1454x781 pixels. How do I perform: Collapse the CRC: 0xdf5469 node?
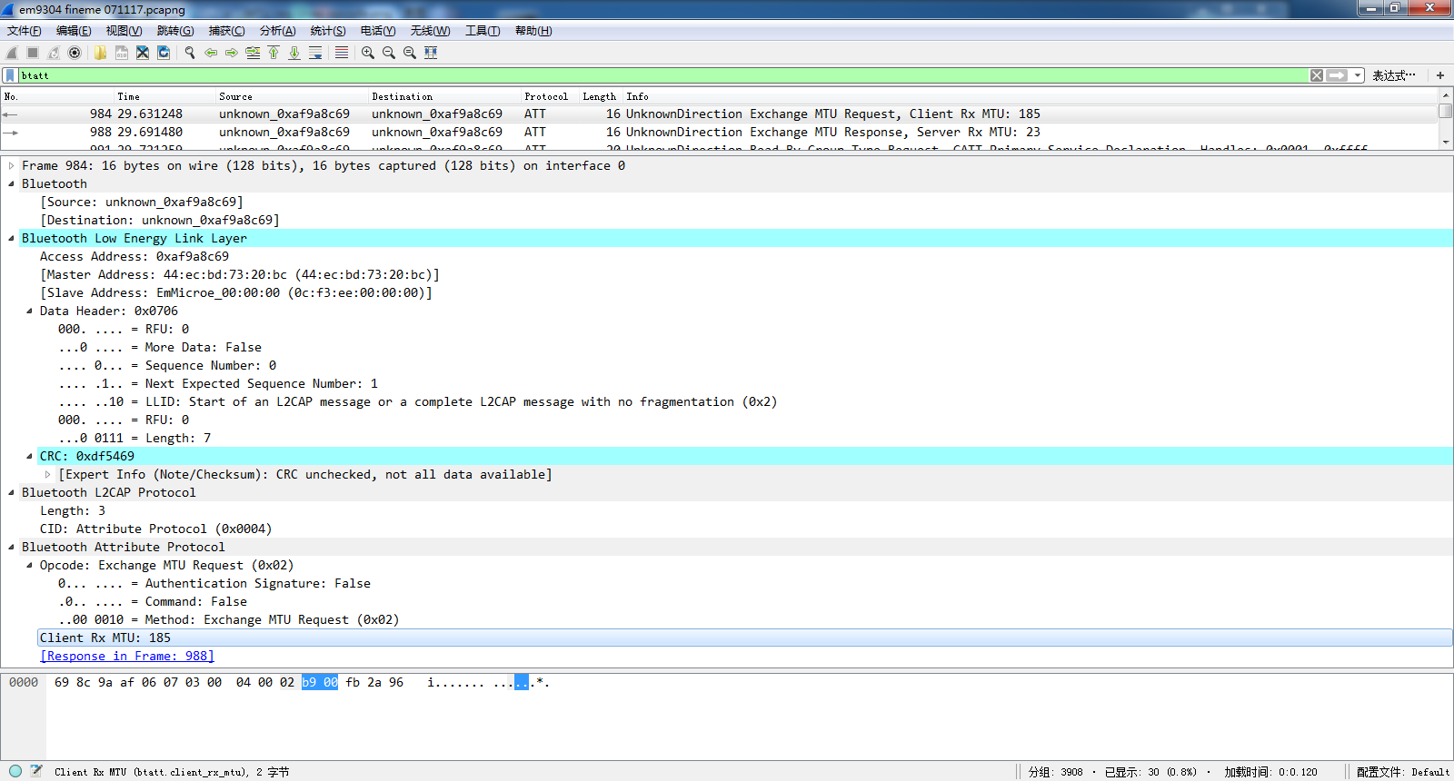(x=29, y=456)
